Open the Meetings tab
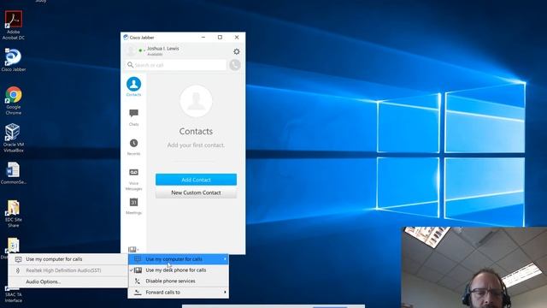547x308 pixels. 133,206
